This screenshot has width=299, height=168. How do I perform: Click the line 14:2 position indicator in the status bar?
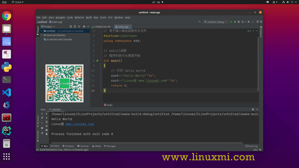pos(255,150)
